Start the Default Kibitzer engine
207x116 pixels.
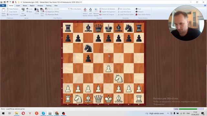[x=85, y=12]
